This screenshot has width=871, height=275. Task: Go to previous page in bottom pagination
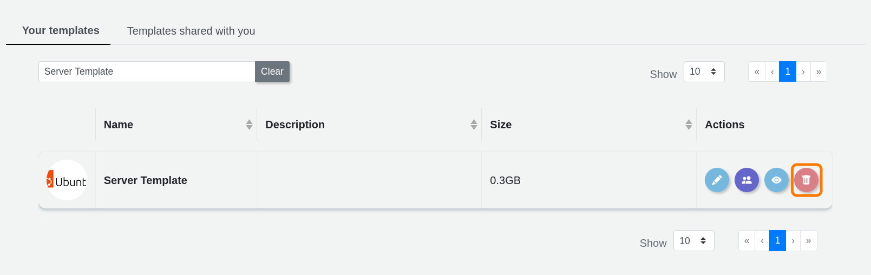(762, 241)
